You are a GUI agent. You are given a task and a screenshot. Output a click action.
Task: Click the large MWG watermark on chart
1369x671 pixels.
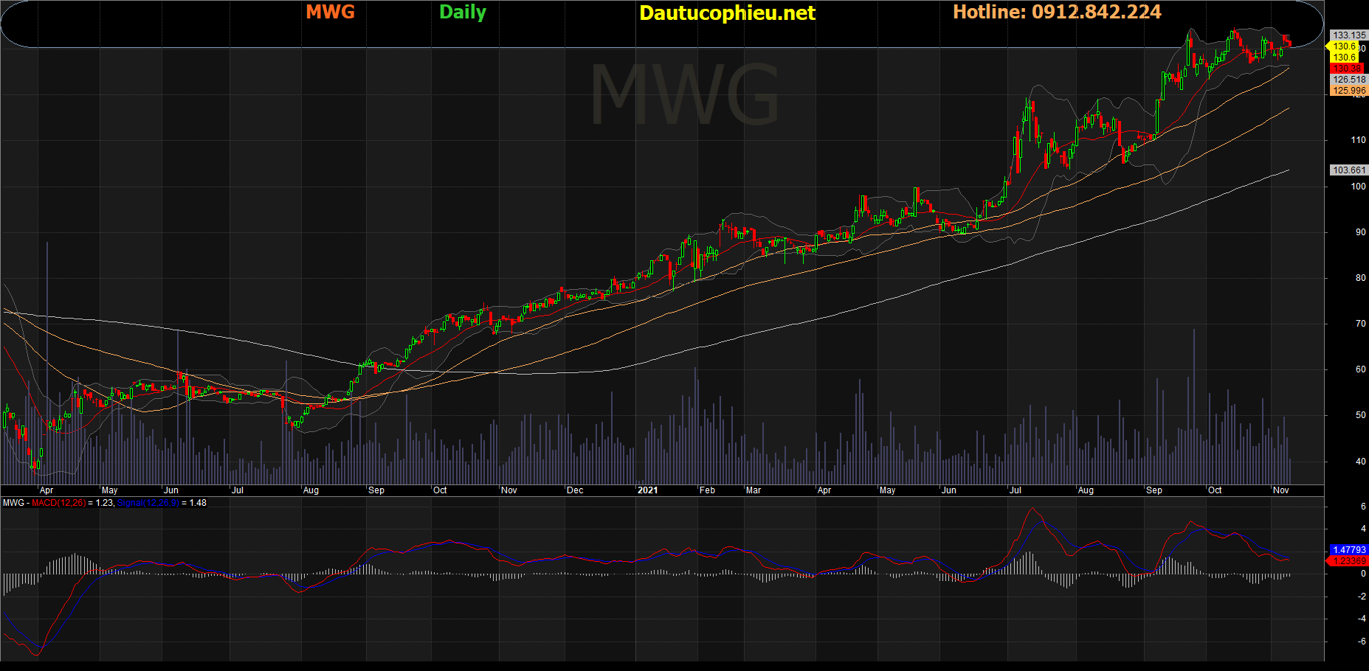tap(684, 95)
